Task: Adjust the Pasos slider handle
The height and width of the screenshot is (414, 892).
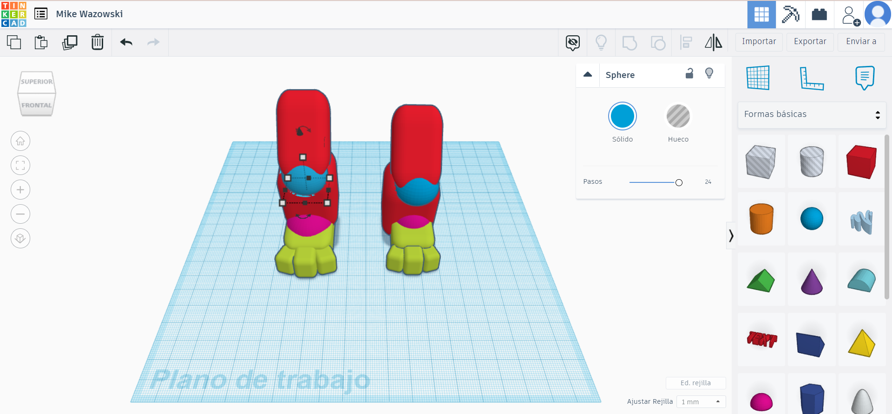Action: (x=679, y=182)
